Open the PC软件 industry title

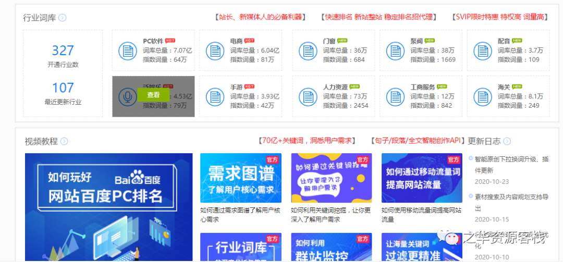(153, 41)
